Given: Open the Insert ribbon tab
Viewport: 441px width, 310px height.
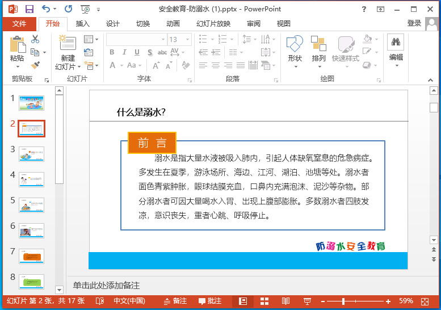Looking at the screenshot, I should click(83, 23).
